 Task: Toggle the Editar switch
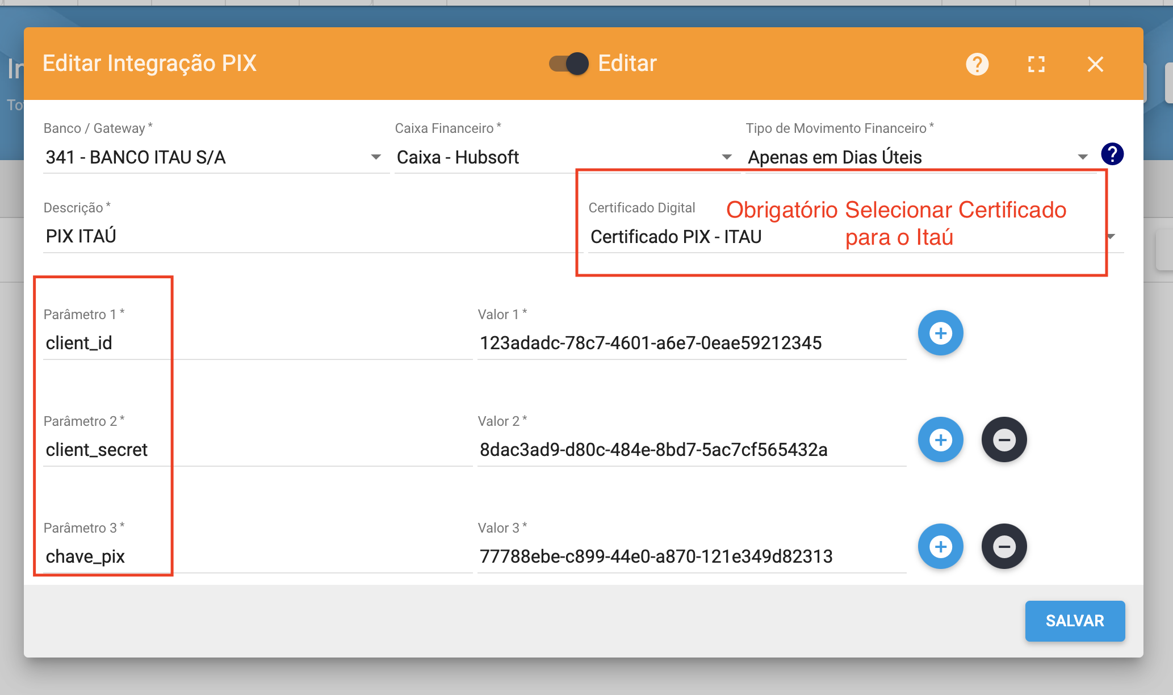click(x=568, y=64)
